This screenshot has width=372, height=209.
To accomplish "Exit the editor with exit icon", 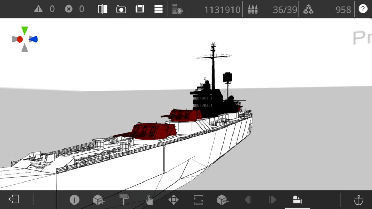I will [x=14, y=199].
